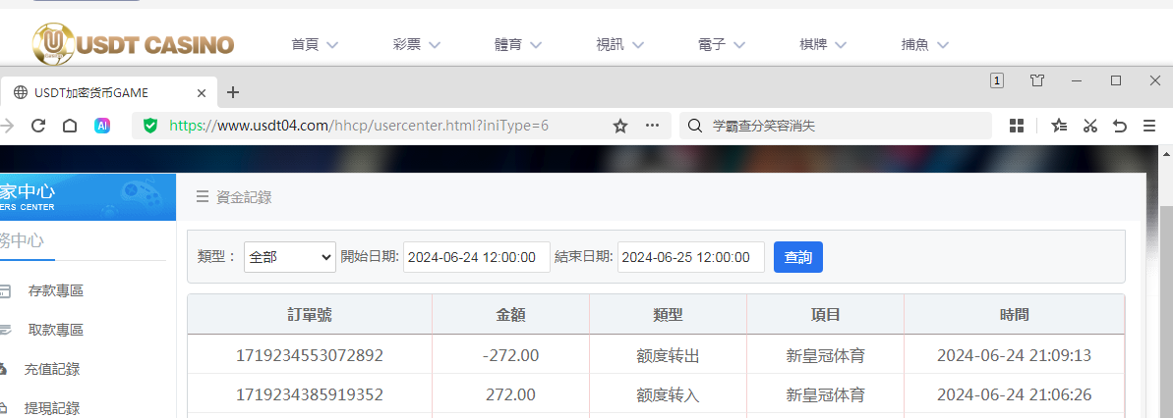Open the favorites list icon
The width and height of the screenshot is (1173, 418).
[1059, 126]
